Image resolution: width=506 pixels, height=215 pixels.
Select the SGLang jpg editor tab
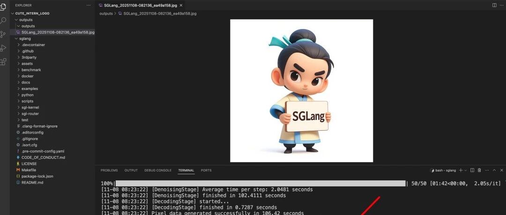[x=141, y=6]
